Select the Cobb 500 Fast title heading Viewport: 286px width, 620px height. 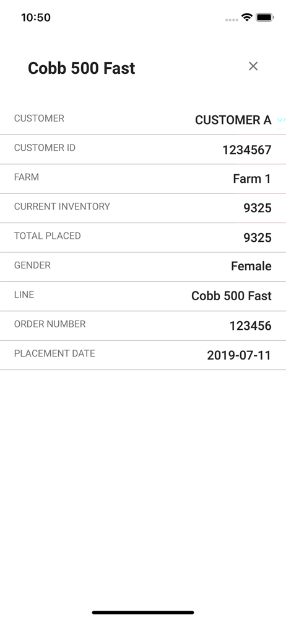tap(81, 68)
